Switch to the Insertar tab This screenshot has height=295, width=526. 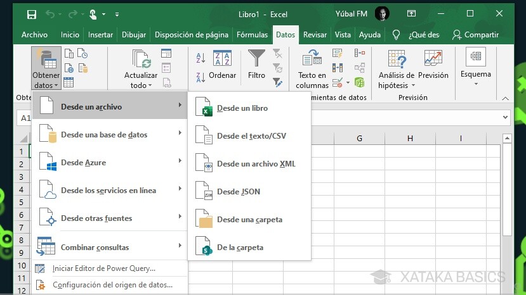(x=100, y=35)
